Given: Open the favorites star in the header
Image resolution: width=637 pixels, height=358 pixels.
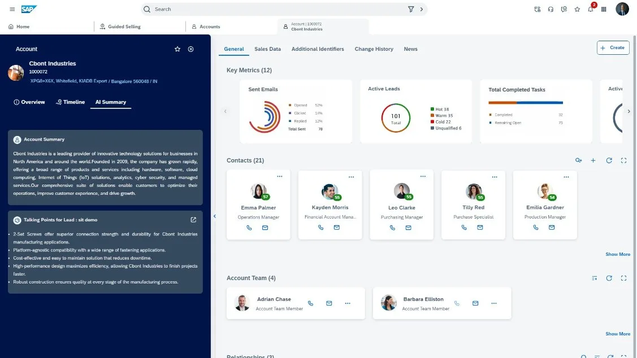Looking at the screenshot, I should 577,9.
